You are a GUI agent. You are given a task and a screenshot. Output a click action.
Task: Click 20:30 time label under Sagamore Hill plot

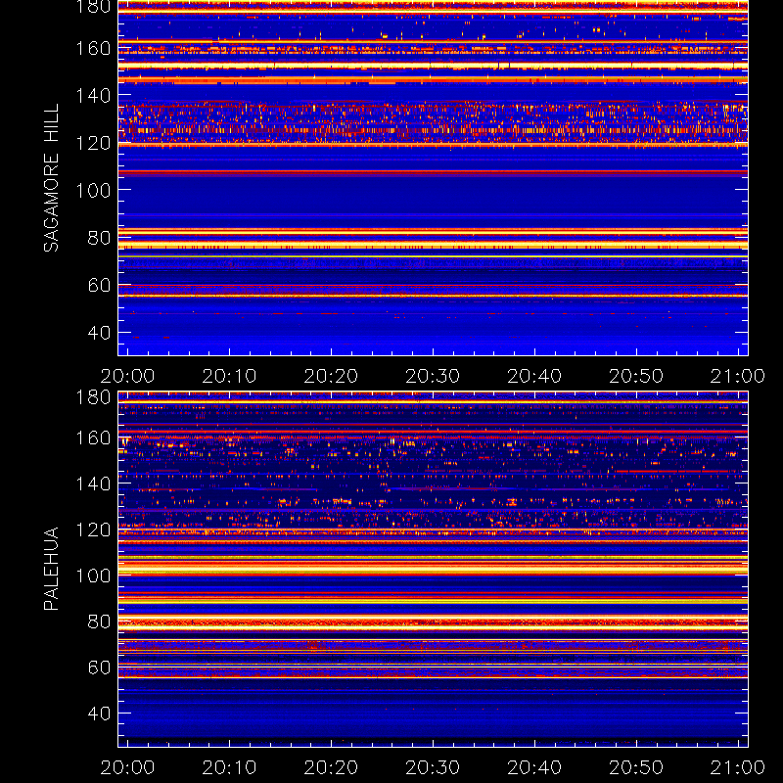(x=433, y=376)
